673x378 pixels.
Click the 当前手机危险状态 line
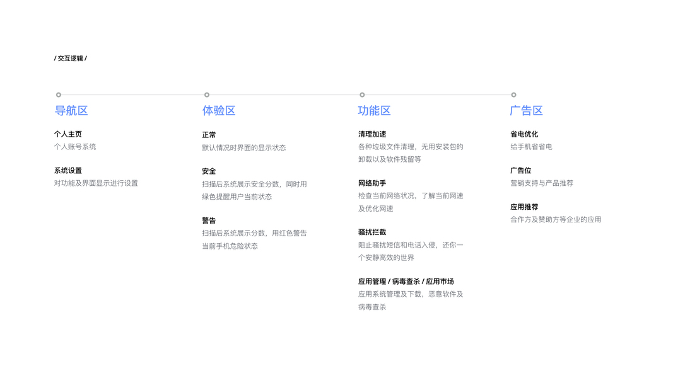pos(230,246)
